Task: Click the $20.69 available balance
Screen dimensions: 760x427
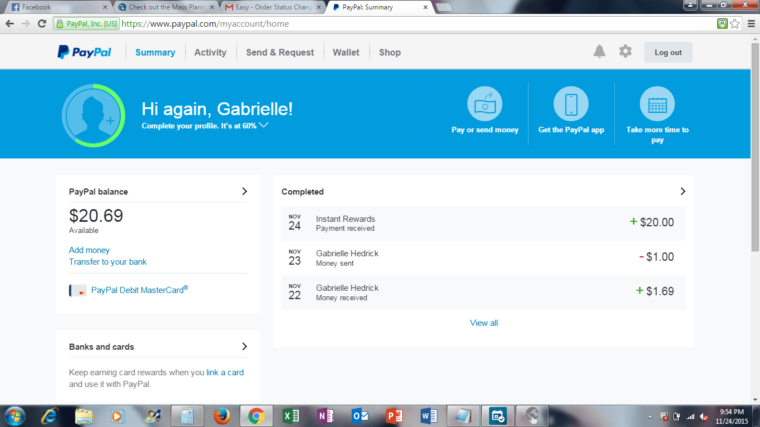Action: pos(96,216)
